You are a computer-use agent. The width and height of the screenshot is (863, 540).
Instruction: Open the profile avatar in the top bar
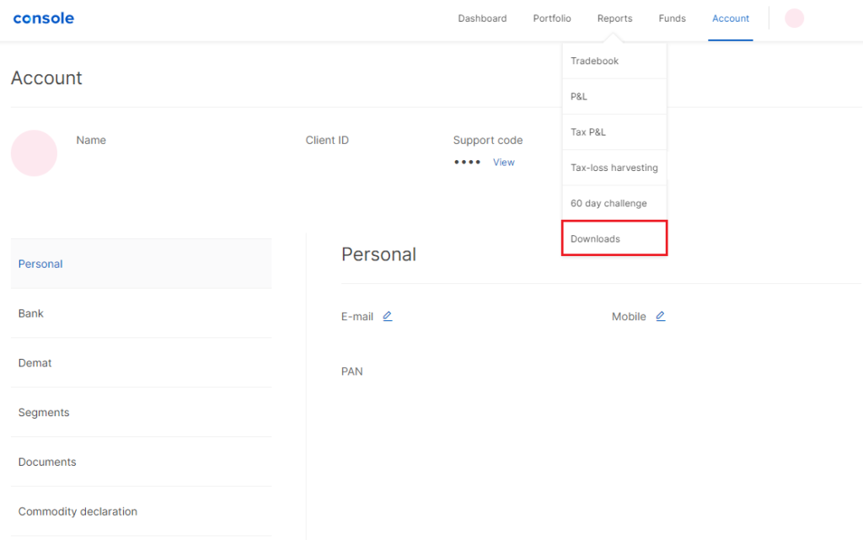[793, 18]
